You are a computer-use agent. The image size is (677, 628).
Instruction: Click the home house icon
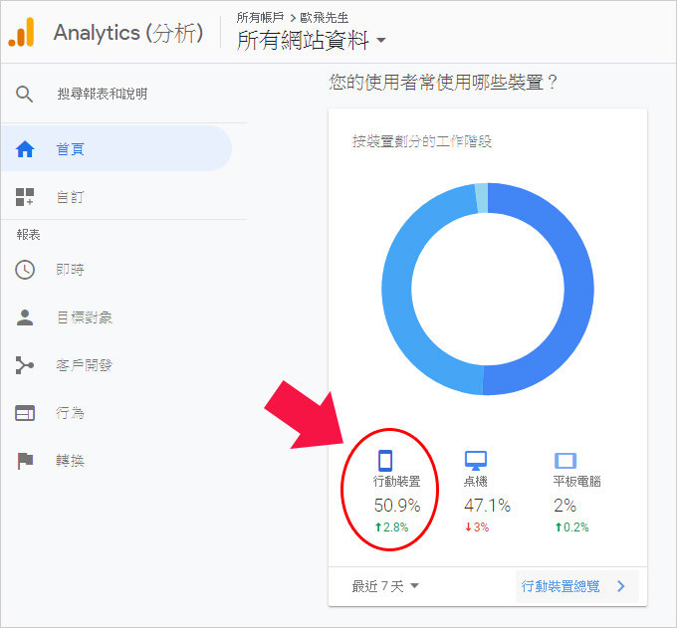point(25,149)
